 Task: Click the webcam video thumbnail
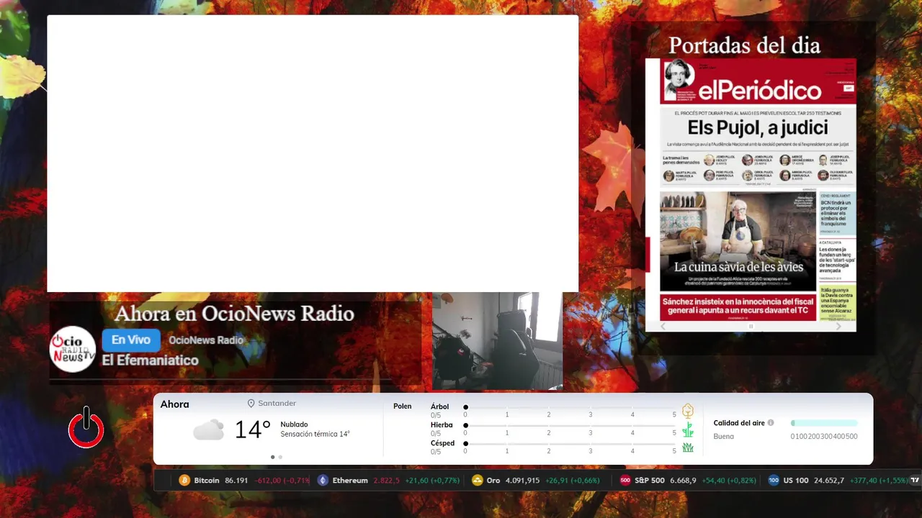[497, 341]
